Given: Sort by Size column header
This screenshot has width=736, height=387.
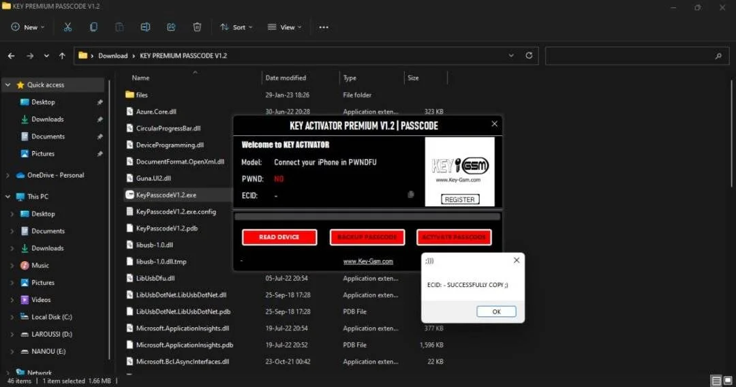Looking at the screenshot, I should click(413, 78).
